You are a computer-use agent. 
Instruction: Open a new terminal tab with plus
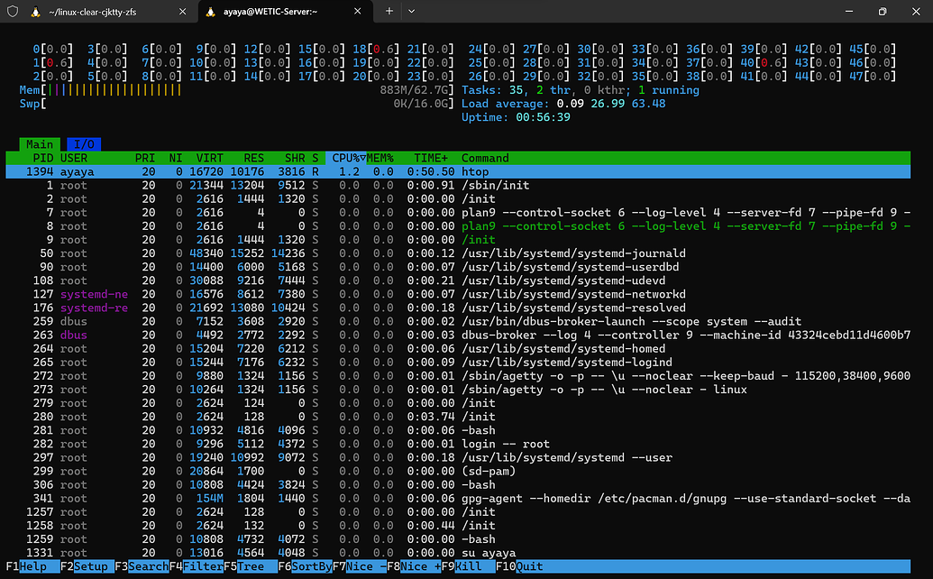(x=389, y=11)
